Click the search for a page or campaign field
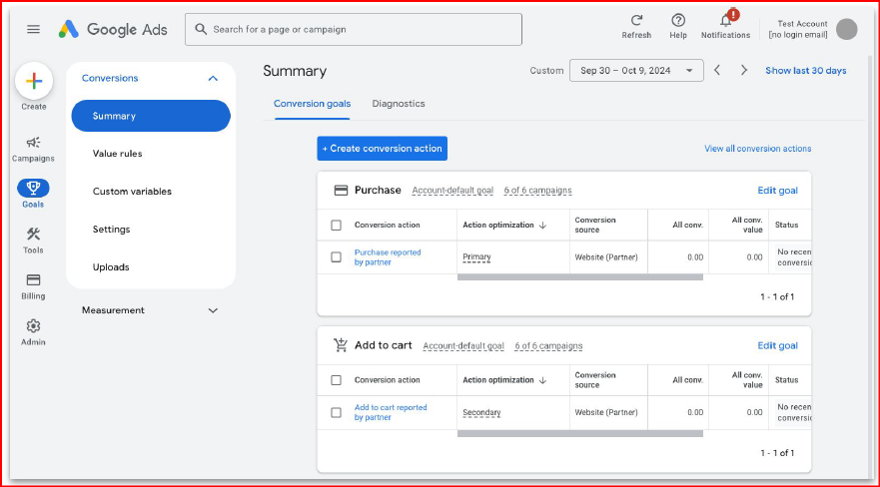The image size is (880, 487). pyautogui.click(x=354, y=30)
